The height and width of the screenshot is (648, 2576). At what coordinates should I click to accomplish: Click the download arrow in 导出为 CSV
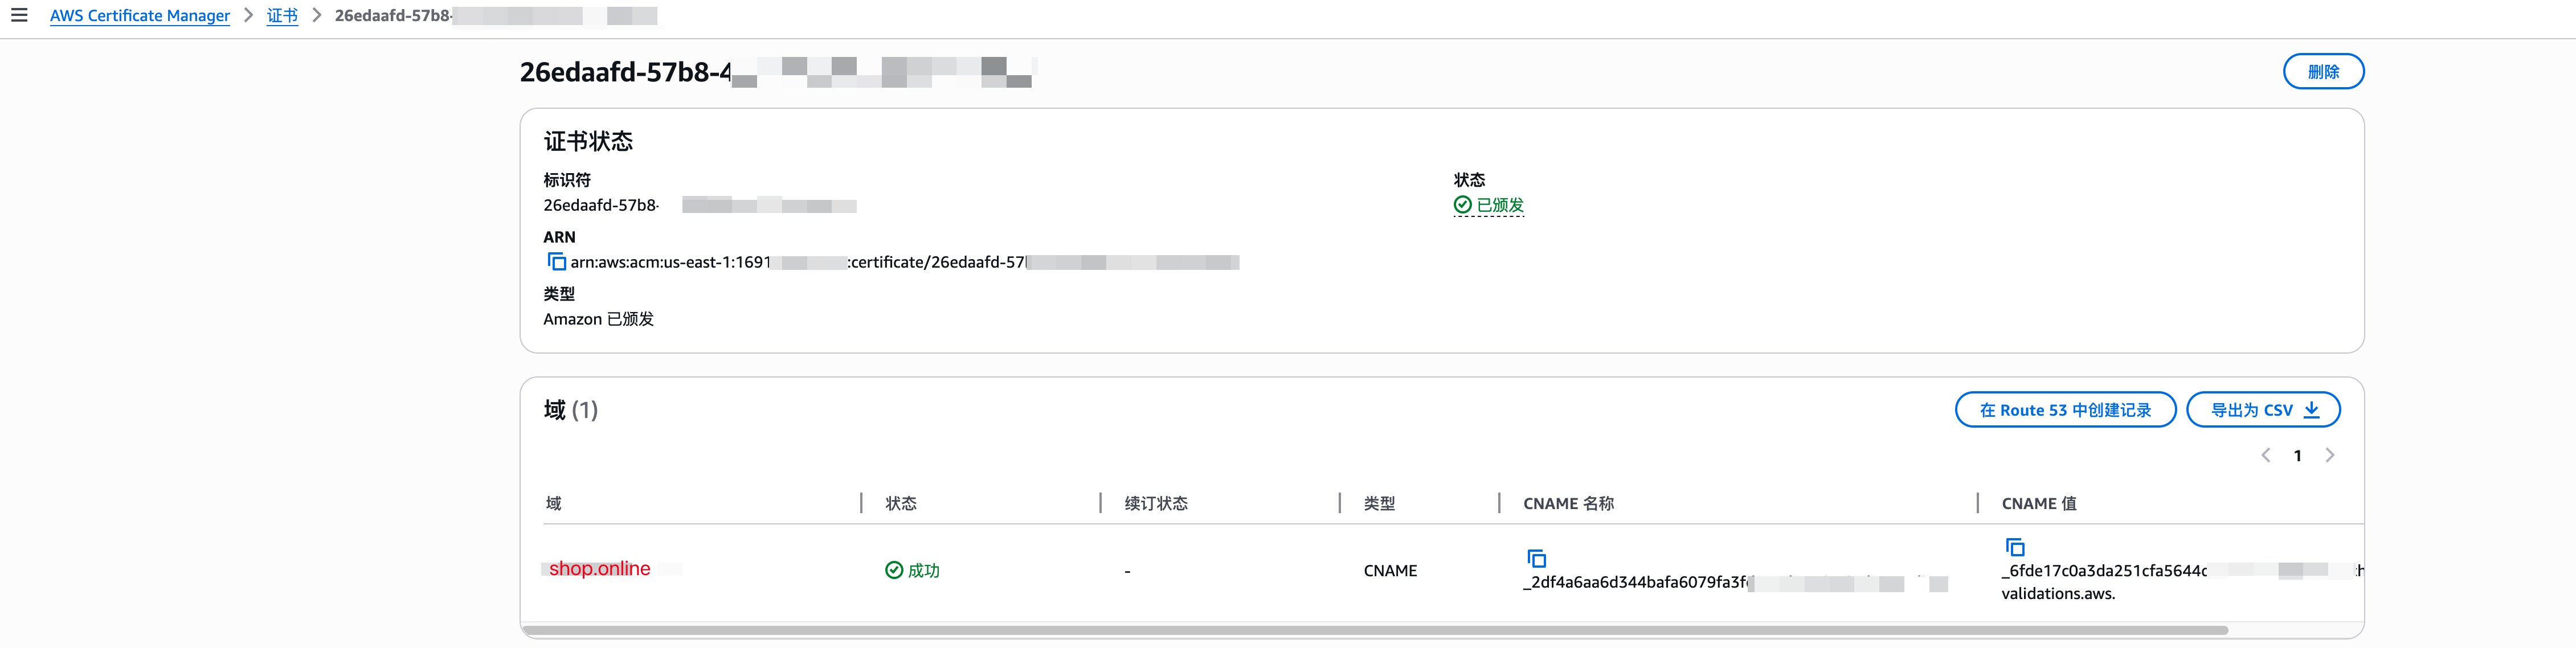pos(2311,410)
